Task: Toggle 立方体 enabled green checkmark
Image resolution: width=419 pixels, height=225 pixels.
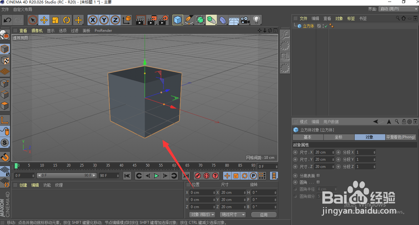Action: pos(326,26)
